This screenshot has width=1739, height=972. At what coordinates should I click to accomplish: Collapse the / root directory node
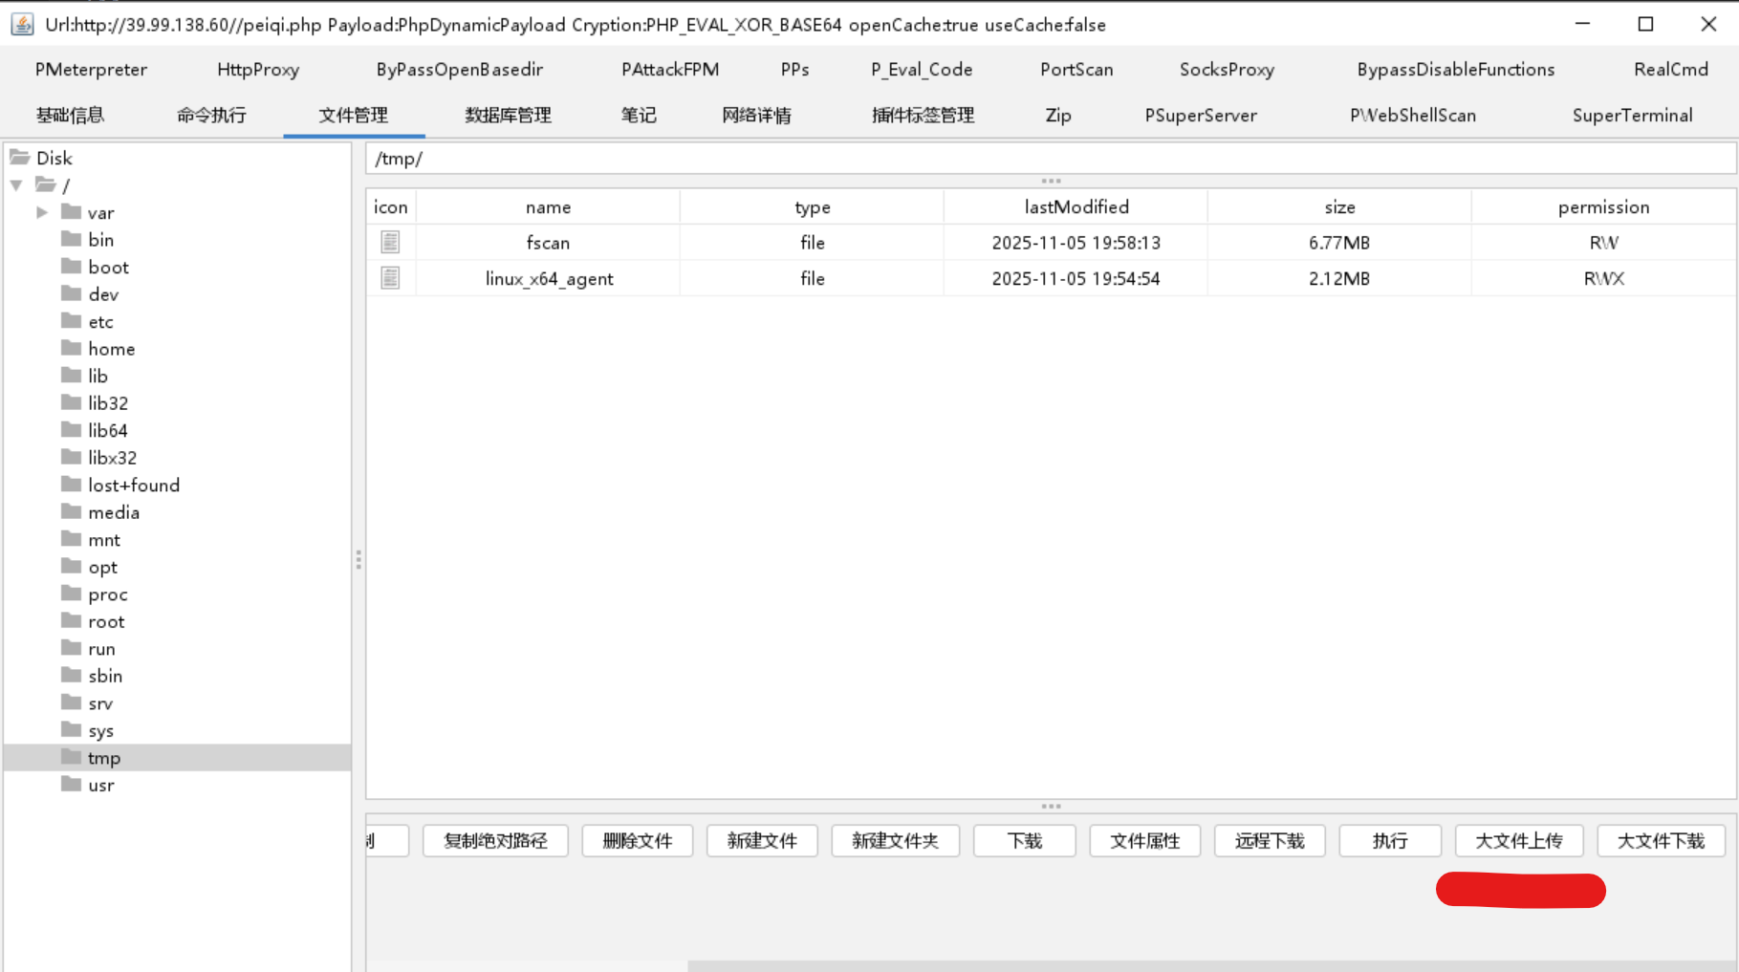17,185
